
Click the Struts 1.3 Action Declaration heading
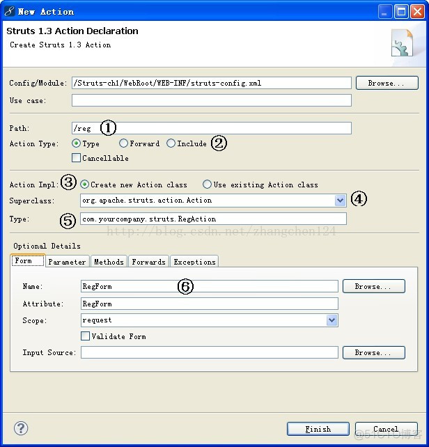coord(72,31)
